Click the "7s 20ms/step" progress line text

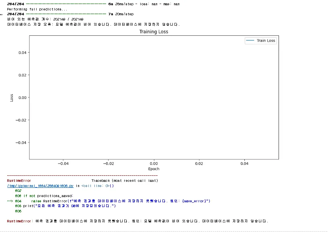121,14
